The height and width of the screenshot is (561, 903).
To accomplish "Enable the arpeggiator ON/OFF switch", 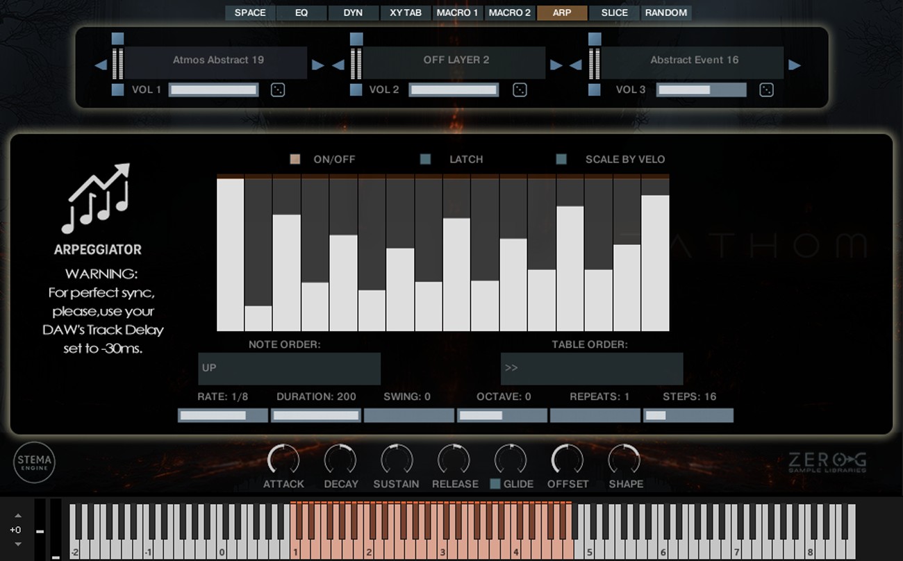I will click(294, 159).
